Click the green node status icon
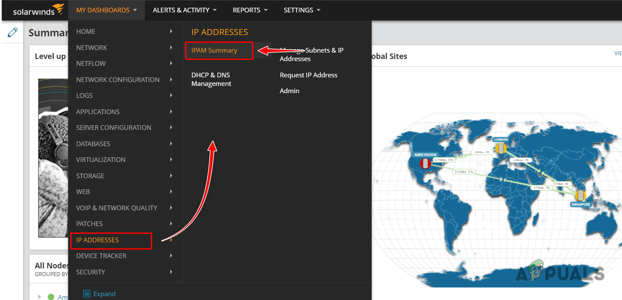This screenshot has height=300, width=622. (x=51, y=297)
